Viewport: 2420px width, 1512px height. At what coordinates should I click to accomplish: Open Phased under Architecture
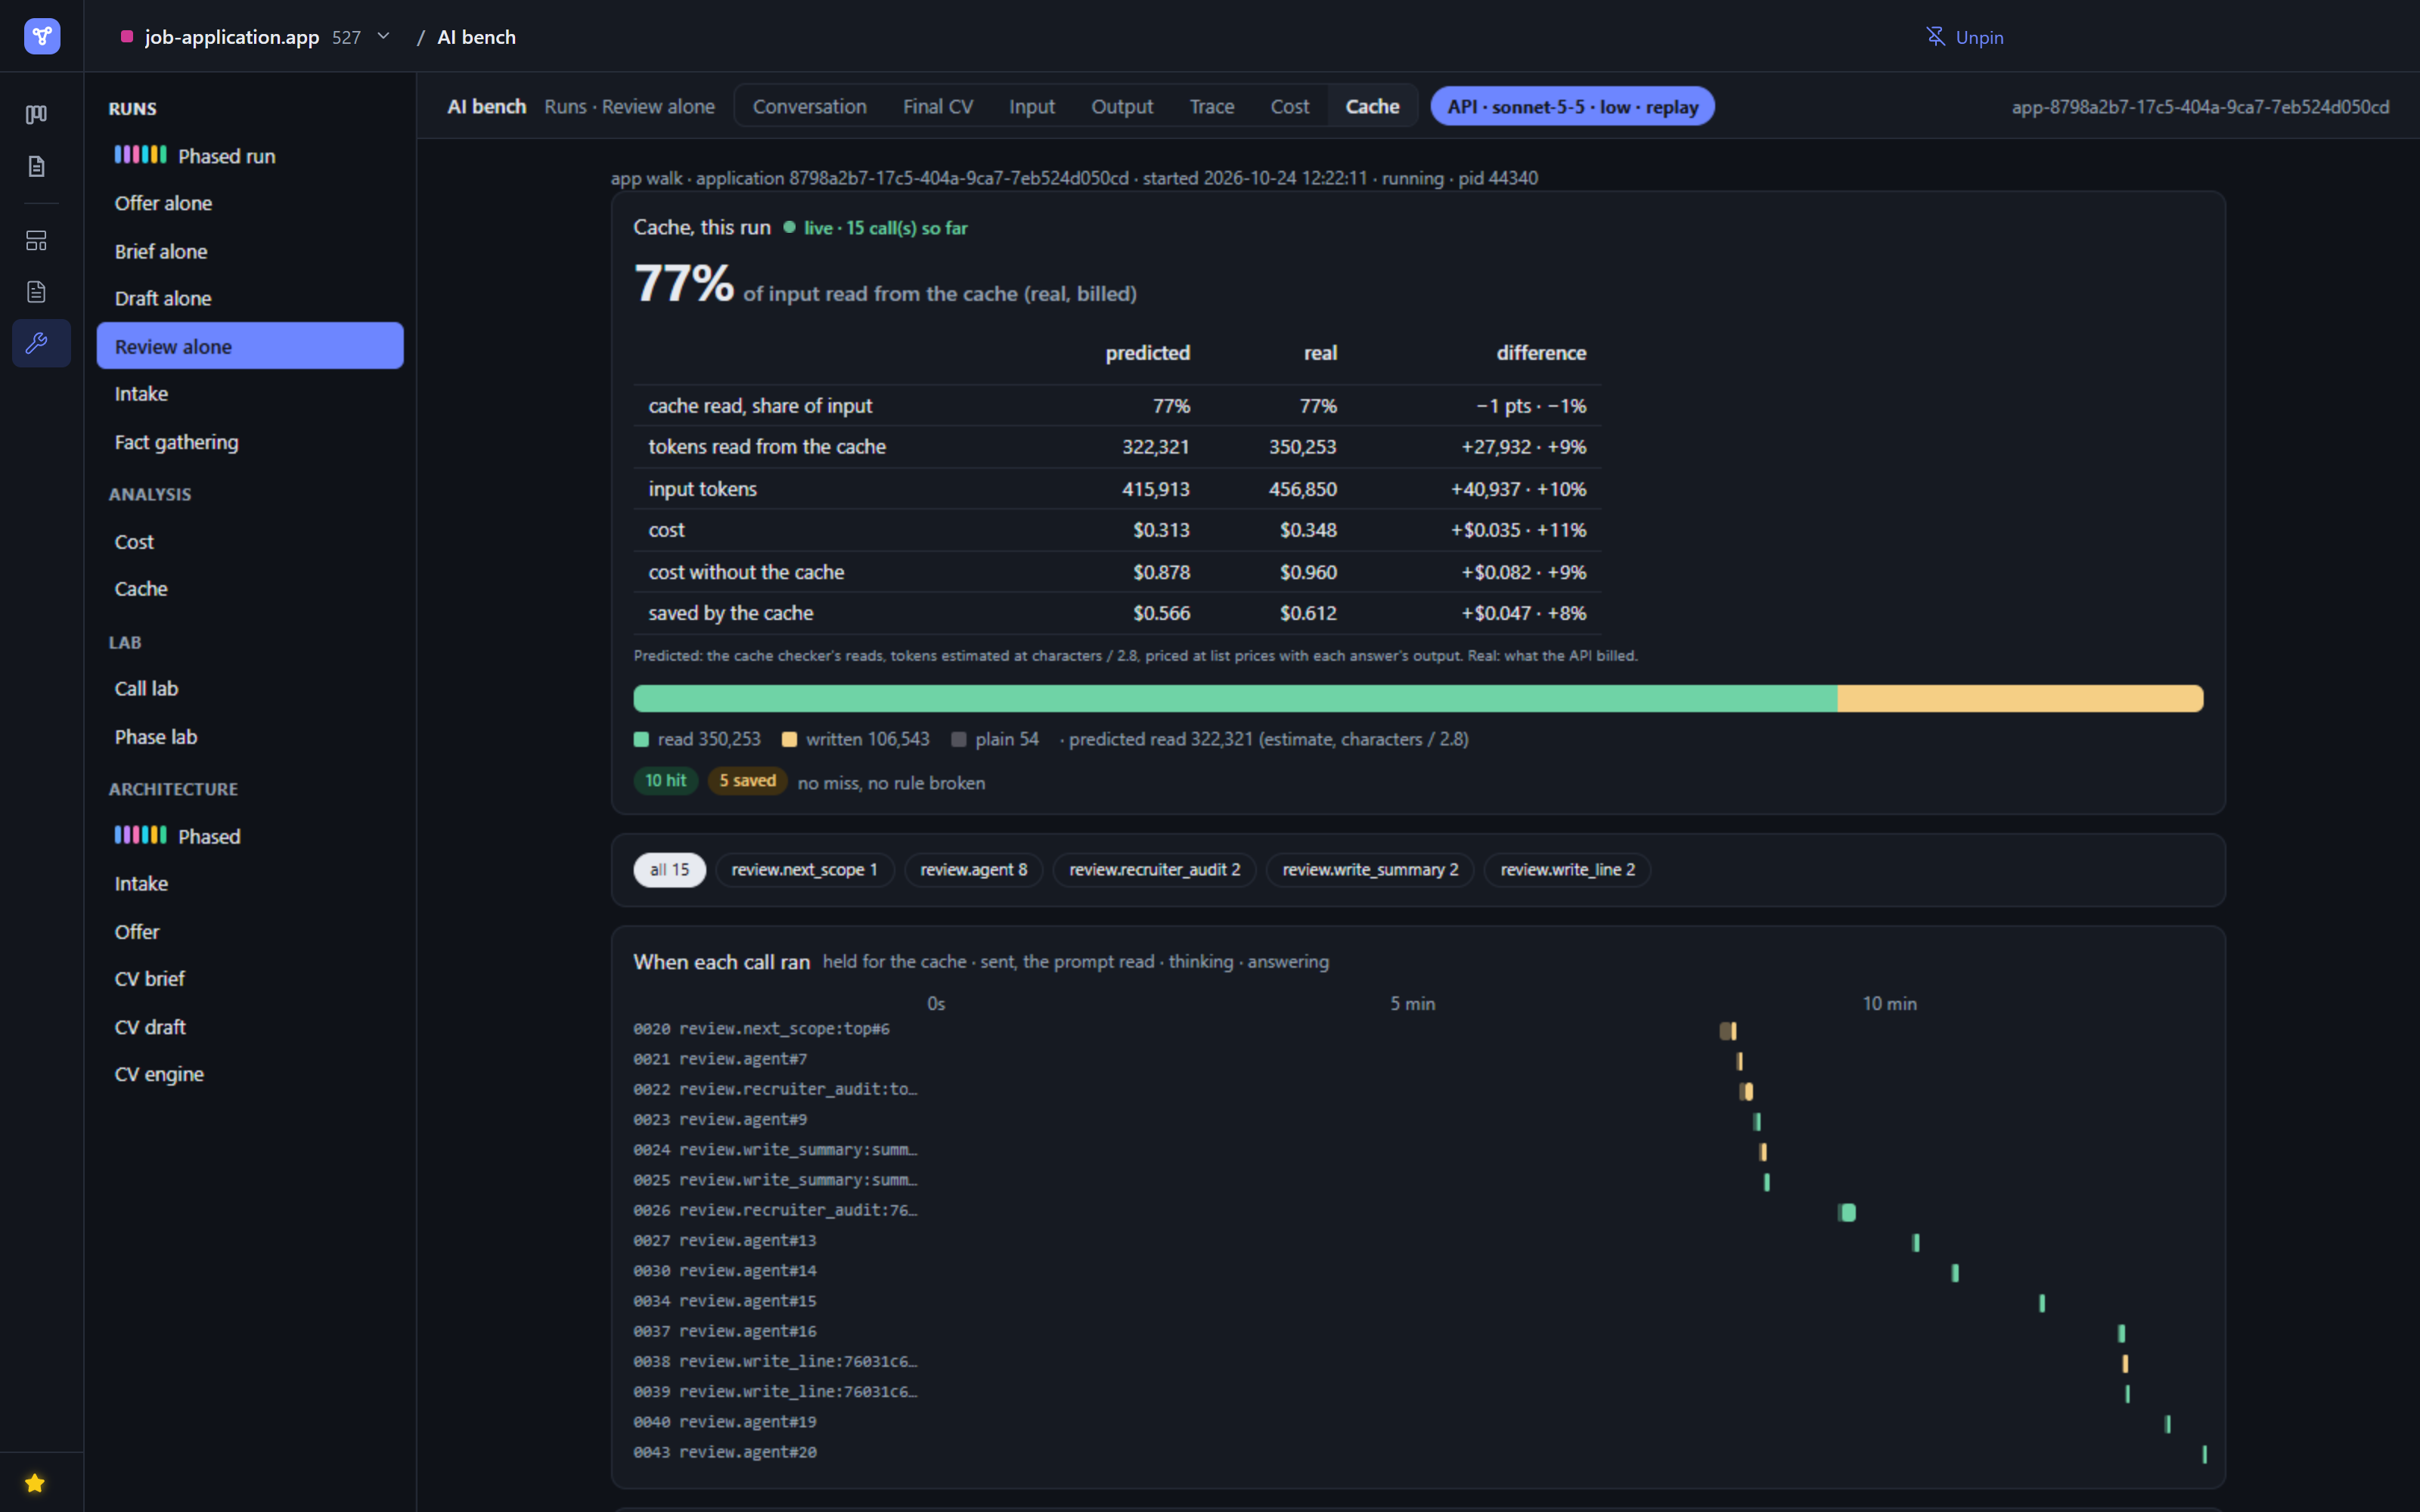pos(250,836)
